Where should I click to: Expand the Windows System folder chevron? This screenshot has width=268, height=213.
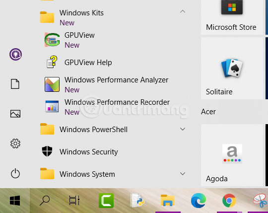point(183,174)
